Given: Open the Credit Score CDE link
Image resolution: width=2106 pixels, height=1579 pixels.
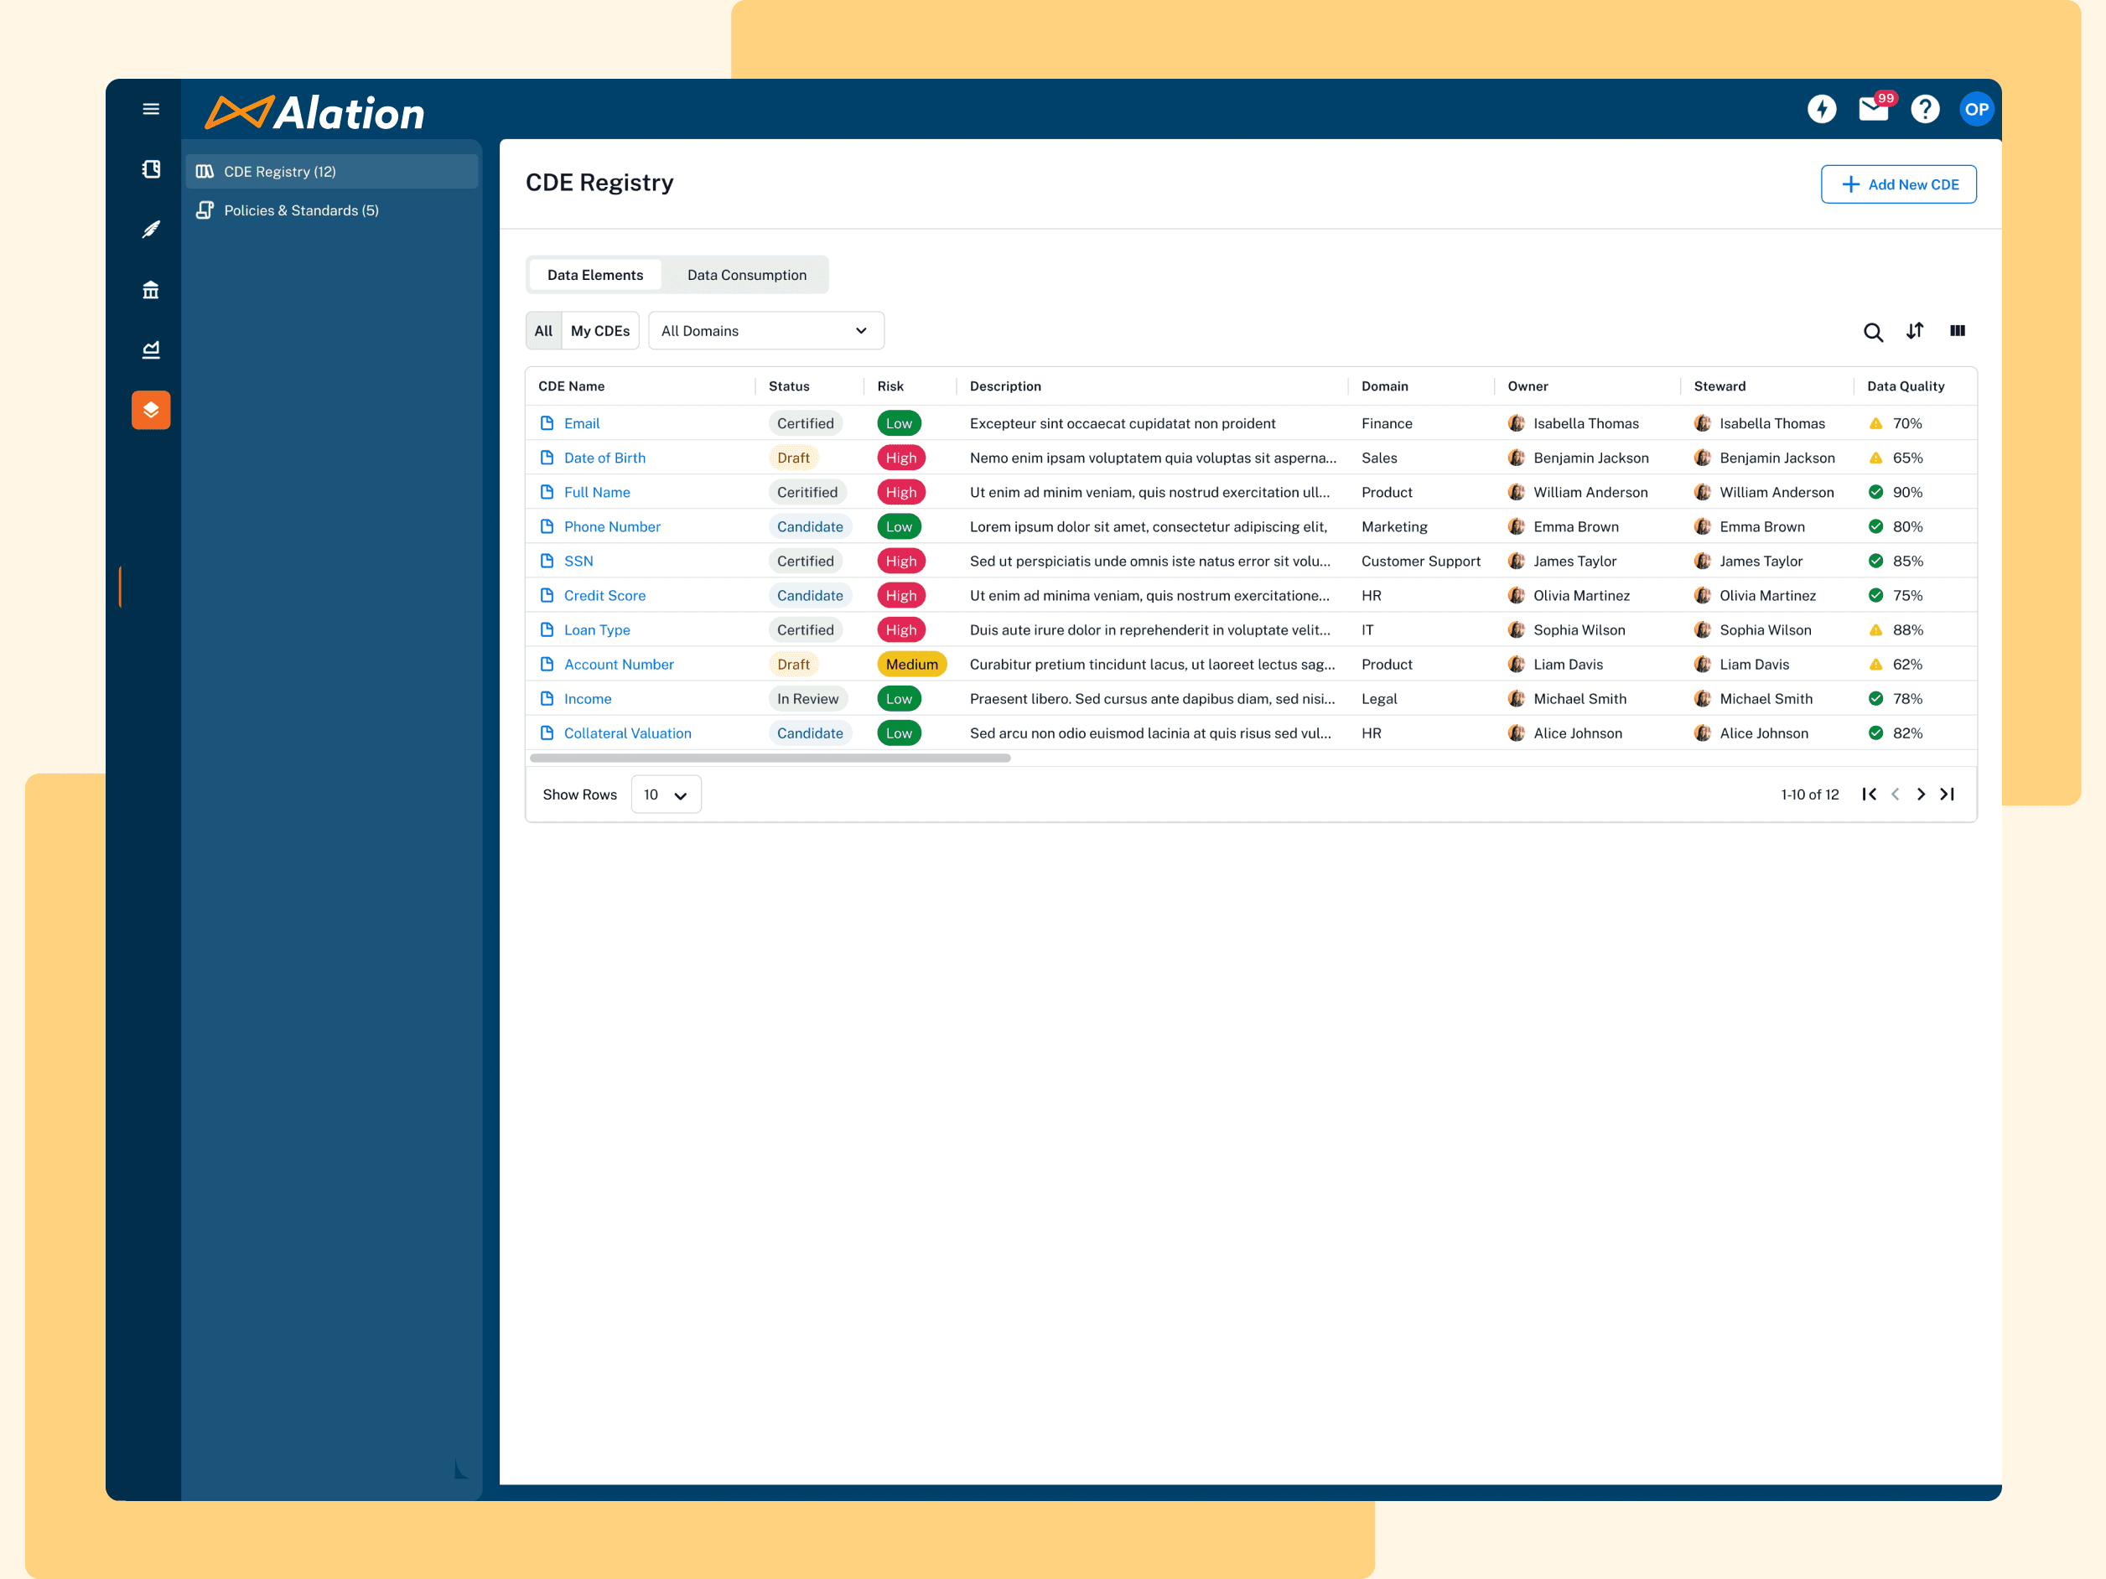Looking at the screenshot, I should (604, 595).
